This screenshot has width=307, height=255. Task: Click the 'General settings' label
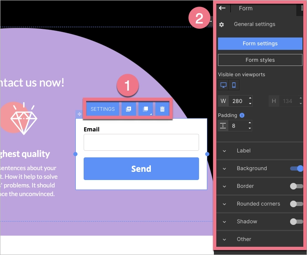point(255,24)
